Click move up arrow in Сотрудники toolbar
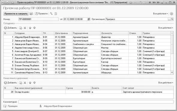Image resolution: width=177 pixels, height=111 pixels. point(30,28)
